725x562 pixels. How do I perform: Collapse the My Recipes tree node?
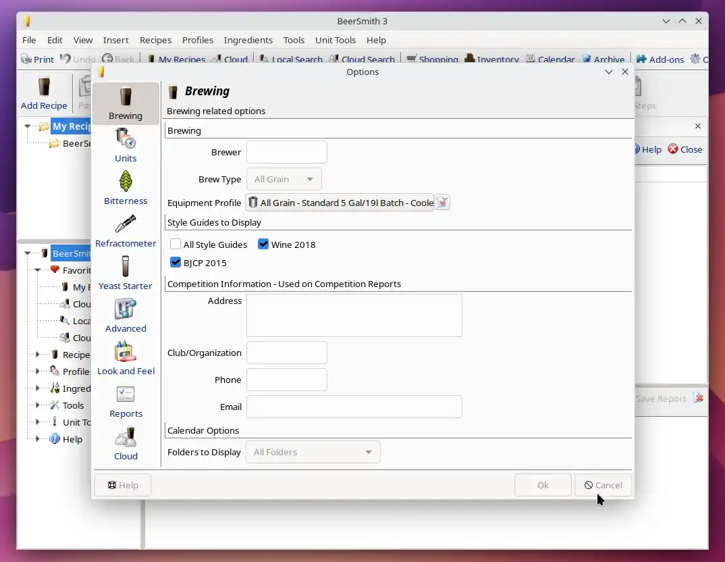28,126
